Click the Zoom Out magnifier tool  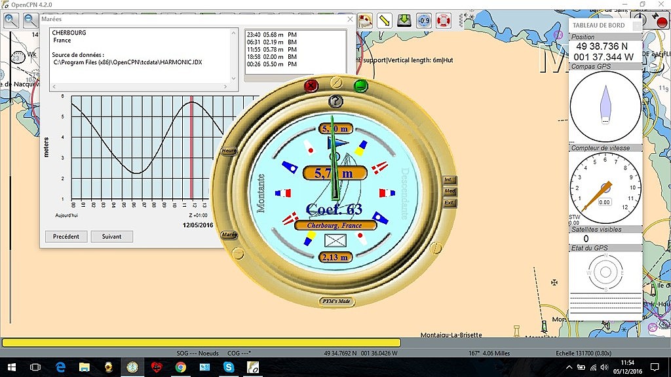[30, 20]
